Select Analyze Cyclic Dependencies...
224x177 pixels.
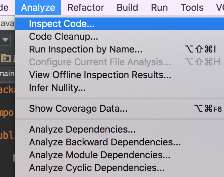(x=97, y=168)
